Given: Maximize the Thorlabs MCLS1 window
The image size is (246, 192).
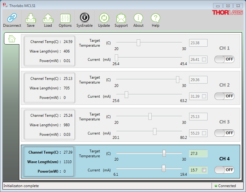Looking at the screenshot, I should coord(228,6).
